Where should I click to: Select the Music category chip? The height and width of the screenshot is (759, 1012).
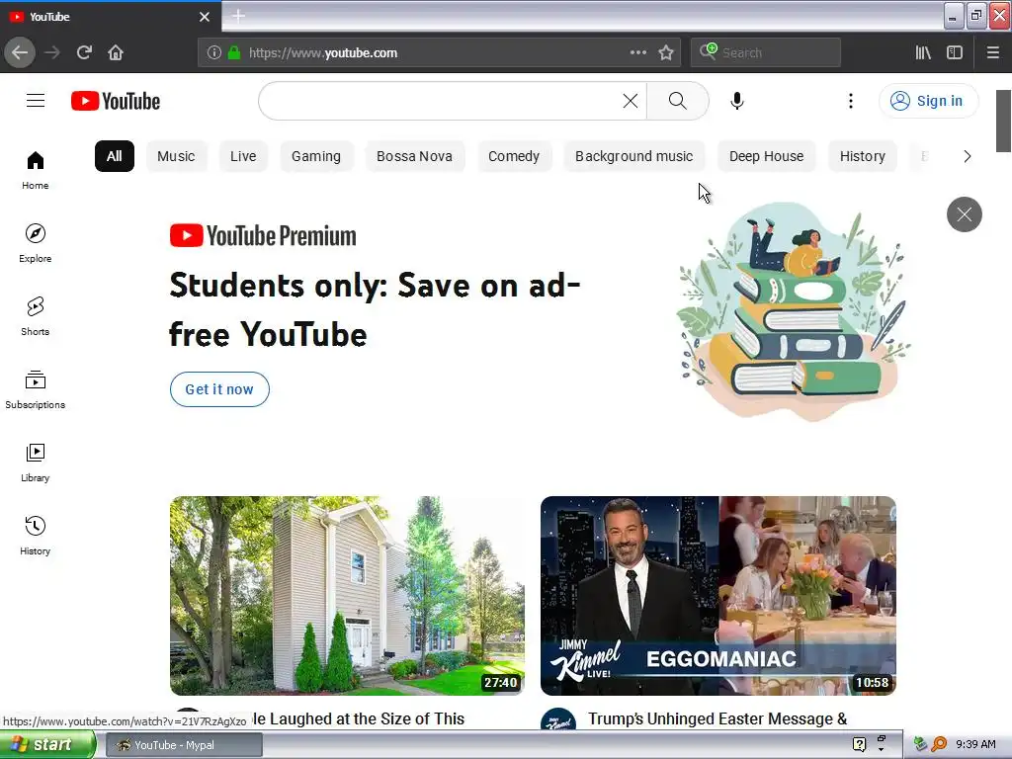coord(176,156)
